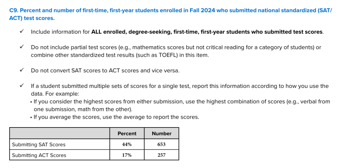Screen dimensions: 338x168
Task: Select the 257 ACT number cell
Action: (x=161, y=155)
